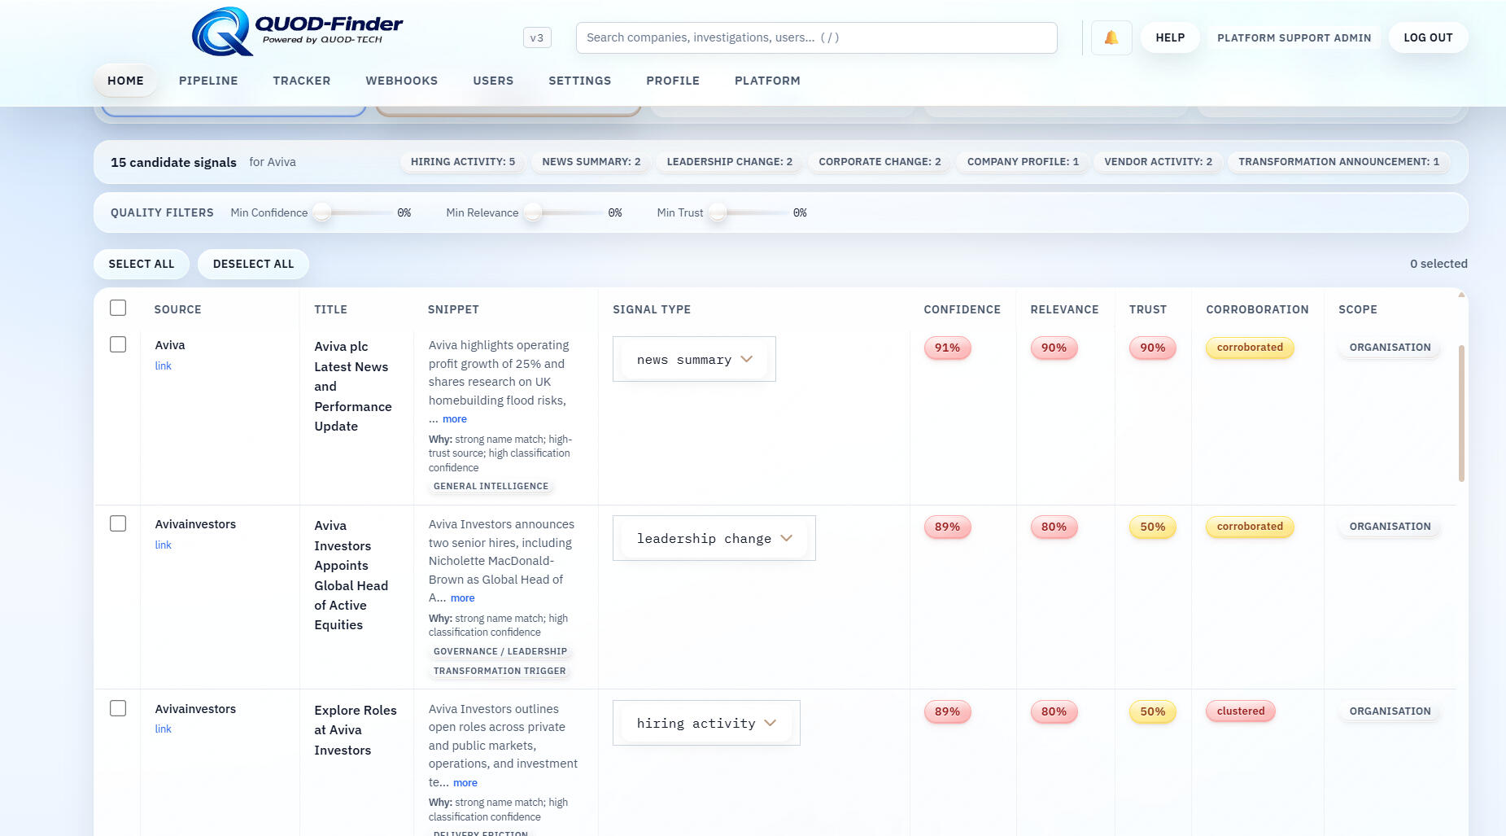Filter by Transformation Announcement: 1 chip
The image size is (1506, 836).
tap(1338, 162)
